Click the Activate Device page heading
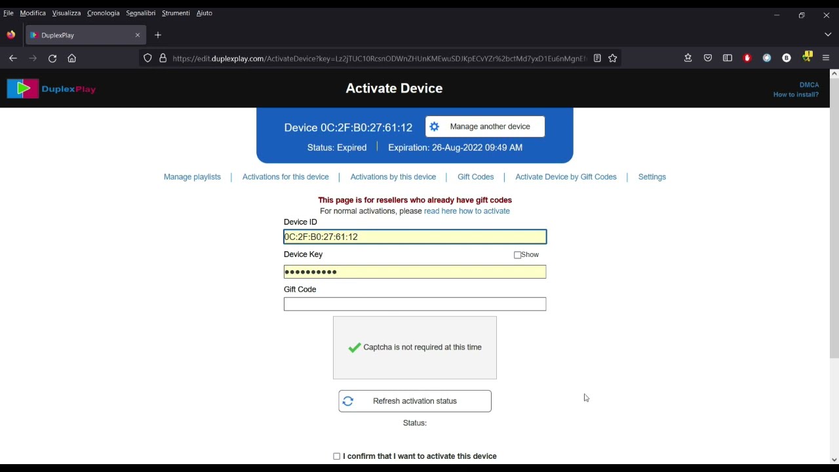This screenshot has width=839, height=472. coord(394,88)
